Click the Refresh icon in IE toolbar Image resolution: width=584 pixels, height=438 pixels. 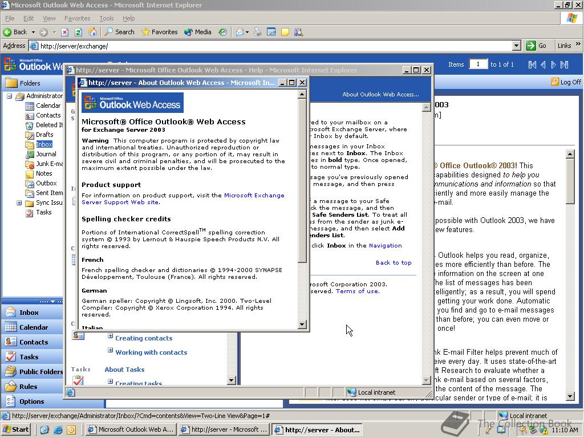click(x=78, y=32)
